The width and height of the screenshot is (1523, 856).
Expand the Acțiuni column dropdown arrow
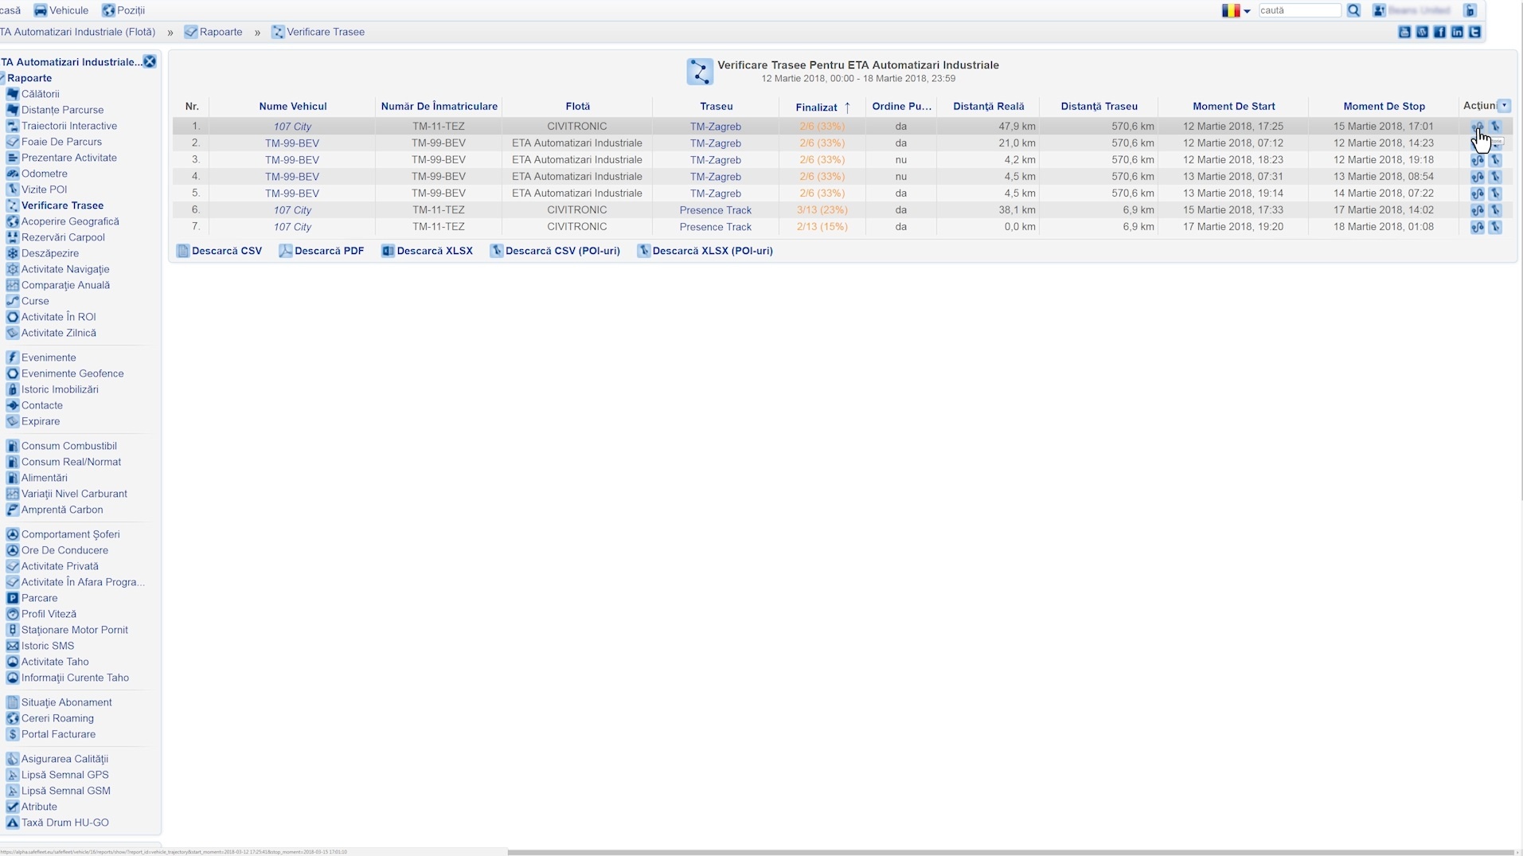coord(1504,106)
